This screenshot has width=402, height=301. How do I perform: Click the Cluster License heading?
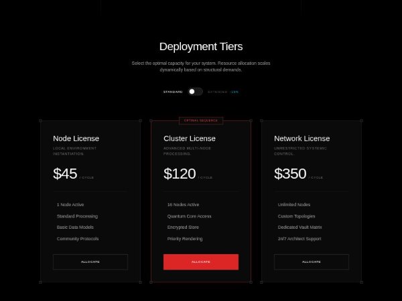[x=190, y=138]
